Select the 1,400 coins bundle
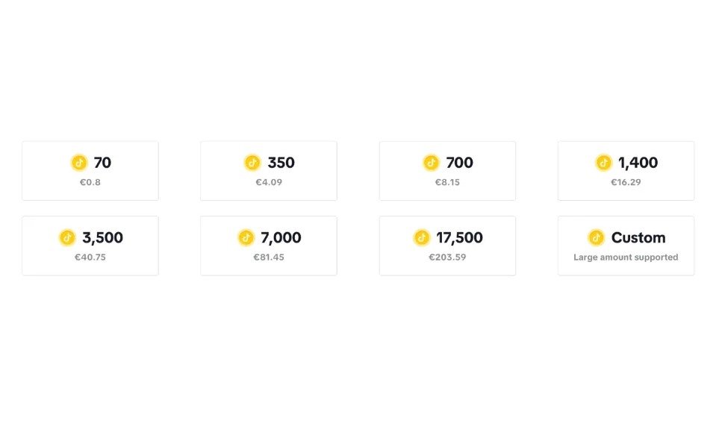 [626, 171]
